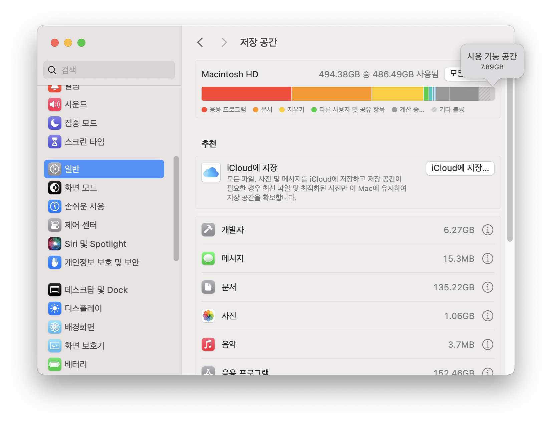Click the Messages (메시지) bubble icon
Viewport: 552px width, 424px height.
point(208,258)
